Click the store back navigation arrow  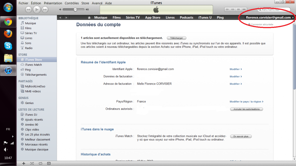click(x=60, y=18)
